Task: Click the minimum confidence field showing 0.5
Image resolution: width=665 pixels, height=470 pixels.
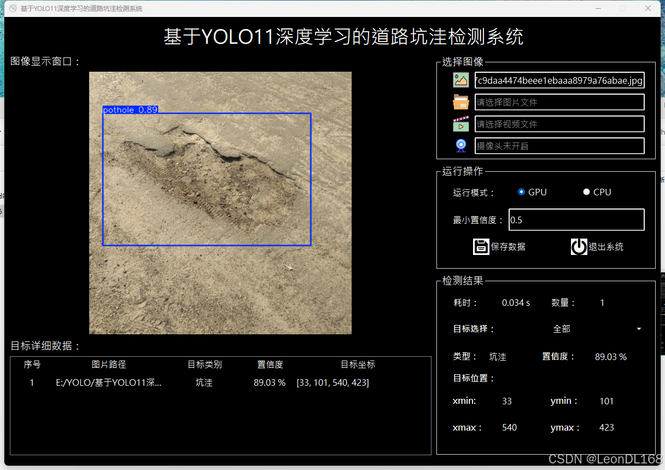Action: coord(576,219)
